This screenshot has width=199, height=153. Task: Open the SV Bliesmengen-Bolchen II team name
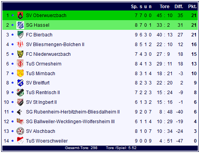pos(55,45)
